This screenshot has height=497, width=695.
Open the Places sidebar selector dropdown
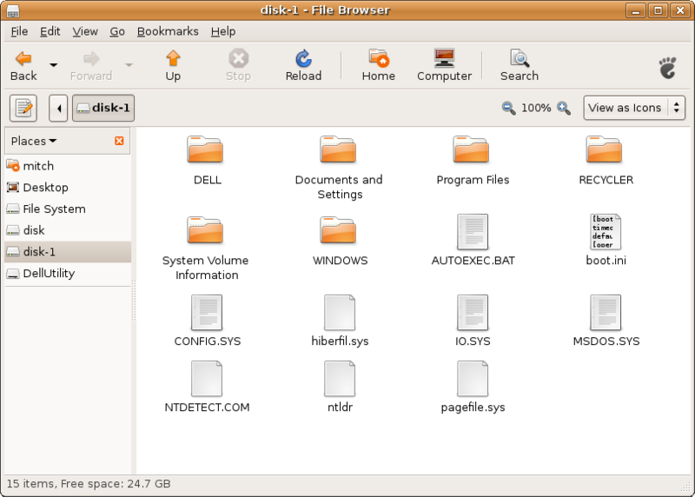(34, 141)
